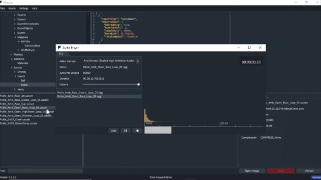
Task: Select Pickle_Amb_Base_Closed_Loop_01.ogg in the playlist
Action: 80,92
